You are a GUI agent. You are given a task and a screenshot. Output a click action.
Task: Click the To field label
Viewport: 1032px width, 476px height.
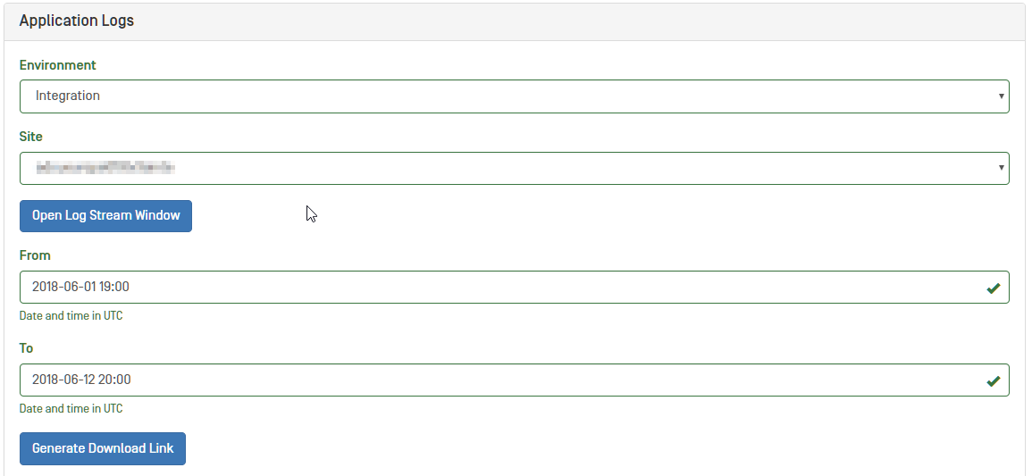pos(27,348)
